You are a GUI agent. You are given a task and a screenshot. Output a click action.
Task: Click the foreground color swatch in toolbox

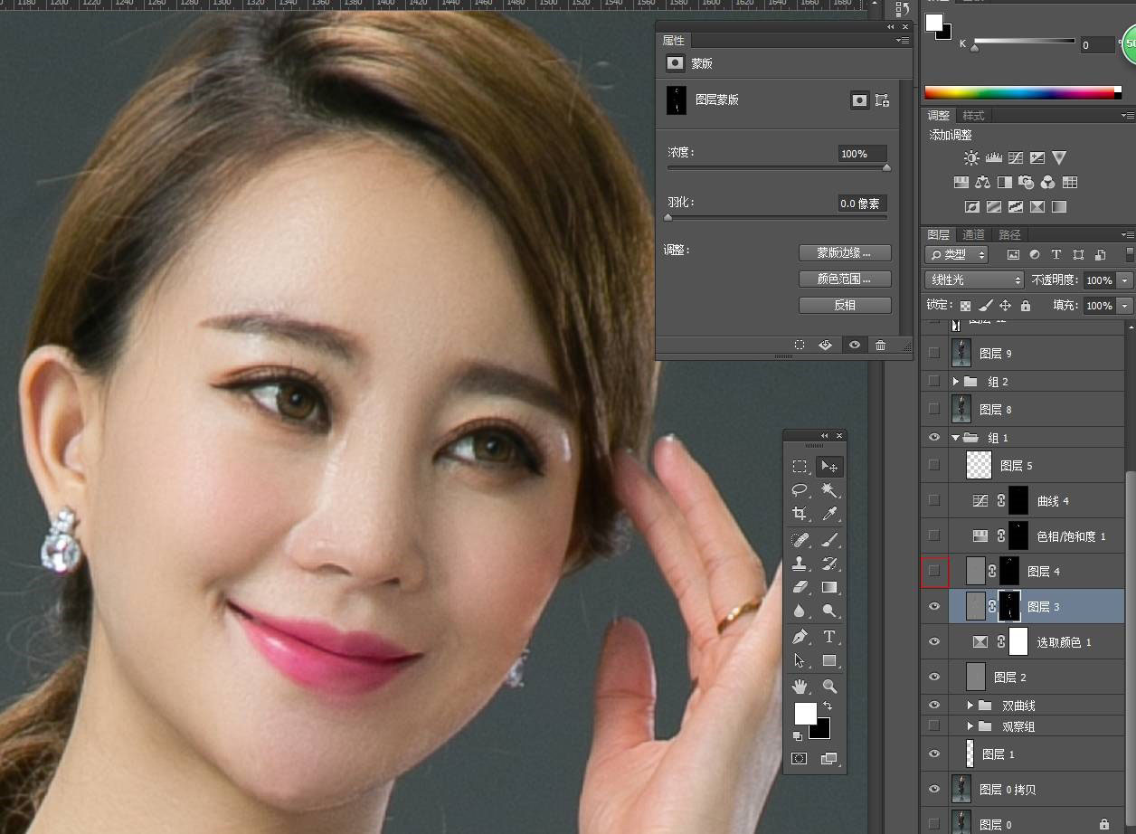tap(804, 713)
